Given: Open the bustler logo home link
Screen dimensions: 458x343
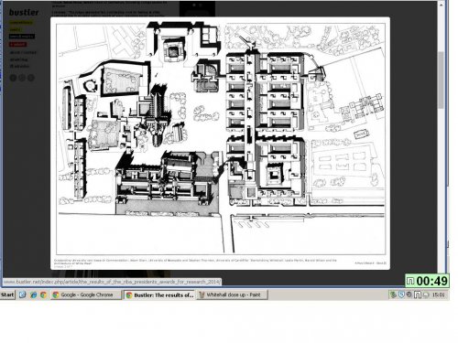Looking at the screenshot, I should pos(24,13).
